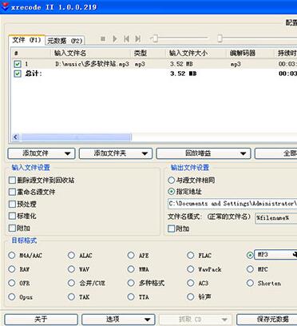Enable 预处理 checkbox
Image resolution: width=297 pixels, height=326 pixels.
point(12,204)
